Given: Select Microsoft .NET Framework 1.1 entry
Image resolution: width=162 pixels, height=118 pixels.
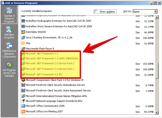Looking at the screenshot, I should point(42,54).
